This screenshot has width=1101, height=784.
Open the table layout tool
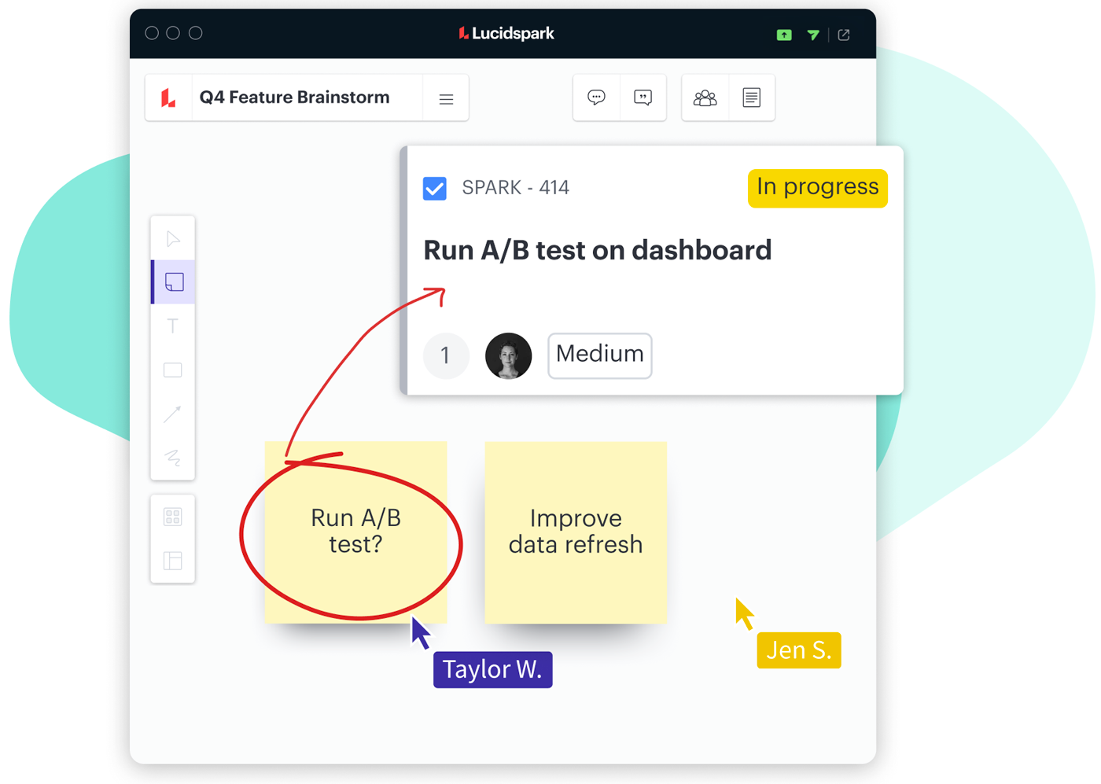tap(173, 561)
